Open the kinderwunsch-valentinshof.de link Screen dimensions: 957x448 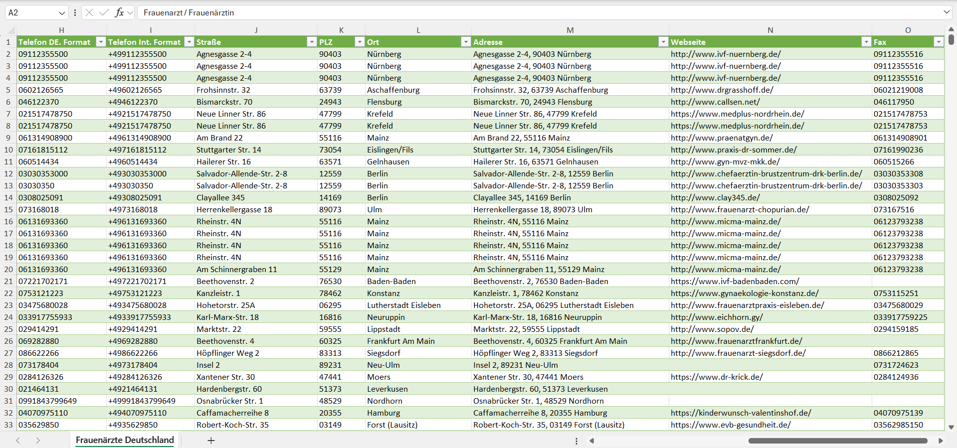tap(741, 413)
